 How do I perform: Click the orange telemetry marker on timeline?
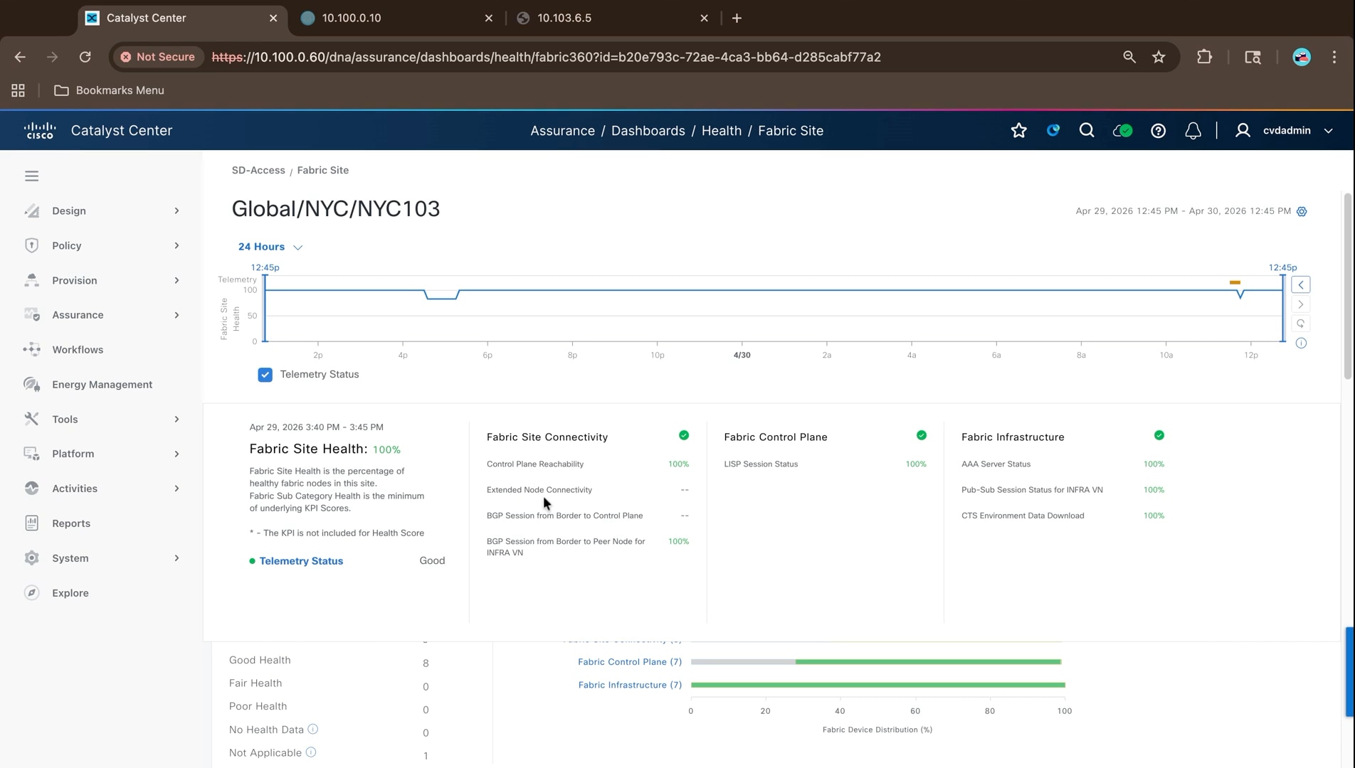pos(1235,282)
